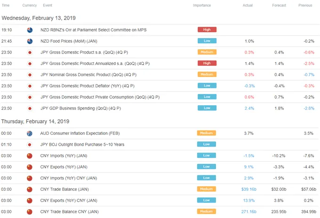Screen dimensions: 320x218
Task: Click the Forecast column header
Action: coord(279,5)
